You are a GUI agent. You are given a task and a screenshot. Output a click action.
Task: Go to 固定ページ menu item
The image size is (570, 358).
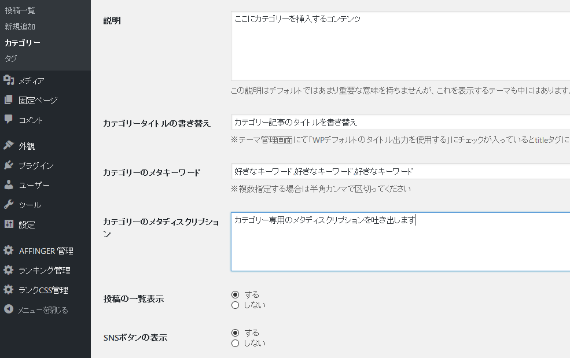(x=38, y=100)
